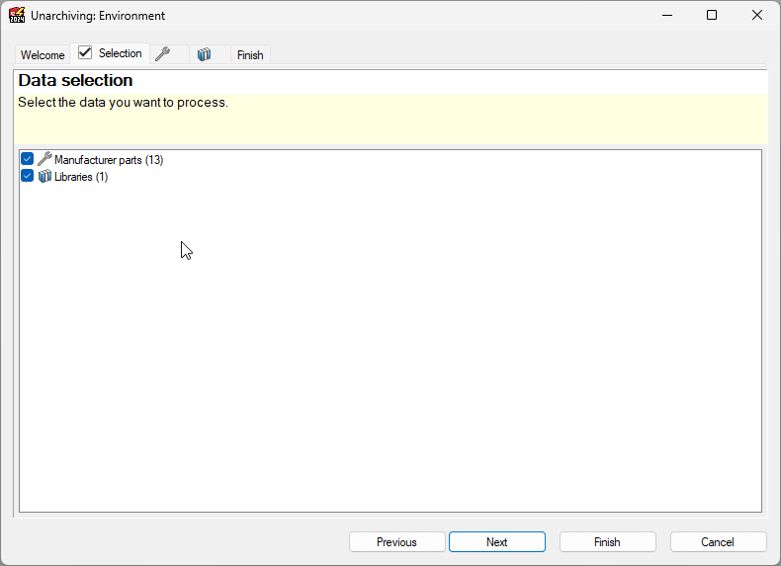
Task: Switch to the Selection tab
Action: pyautogui.click(x=110, y=53)
